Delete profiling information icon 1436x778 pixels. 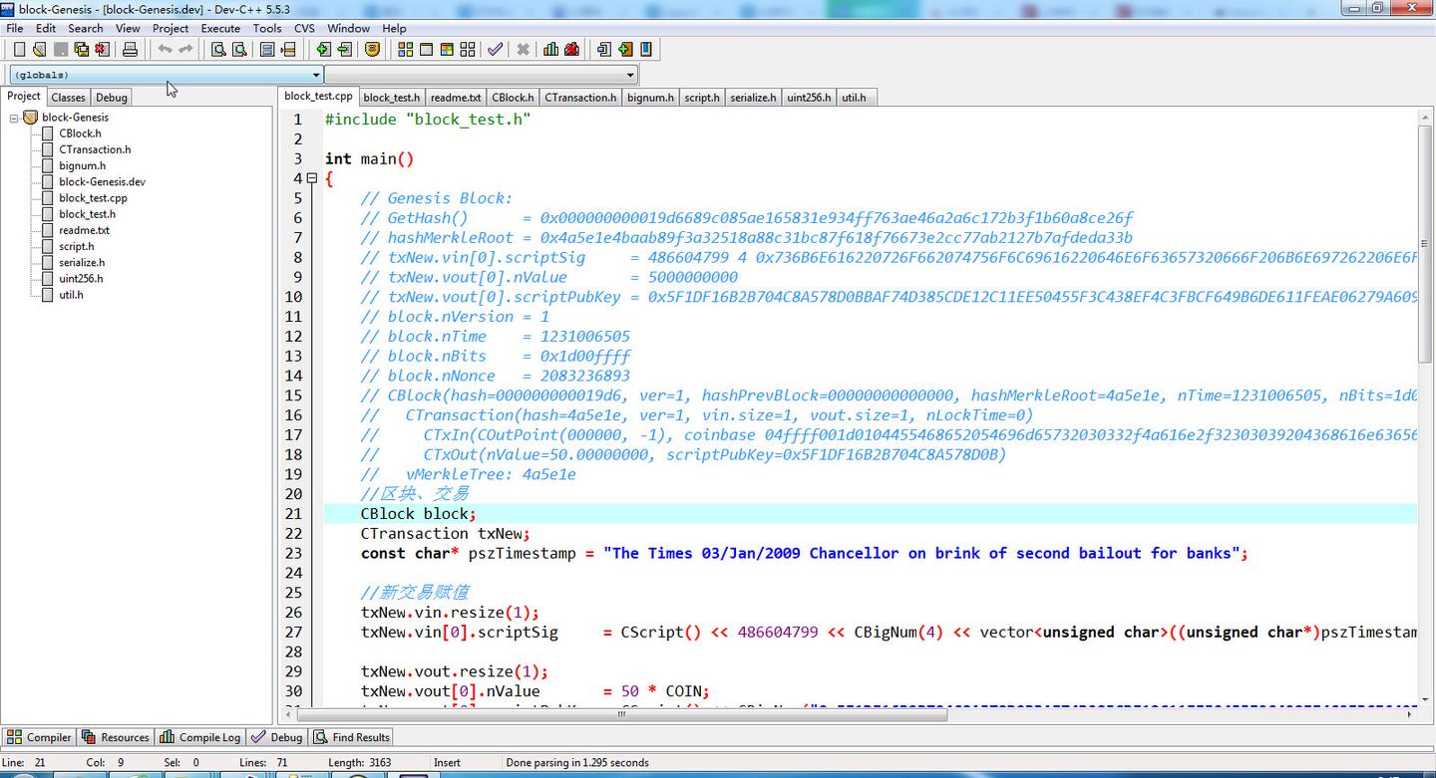[571, 49]
